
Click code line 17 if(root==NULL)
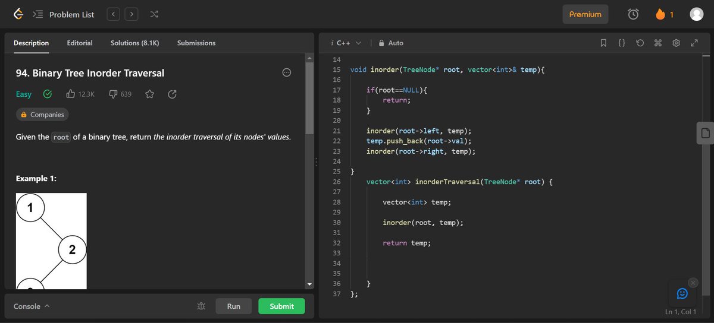[x=397, y=90]
